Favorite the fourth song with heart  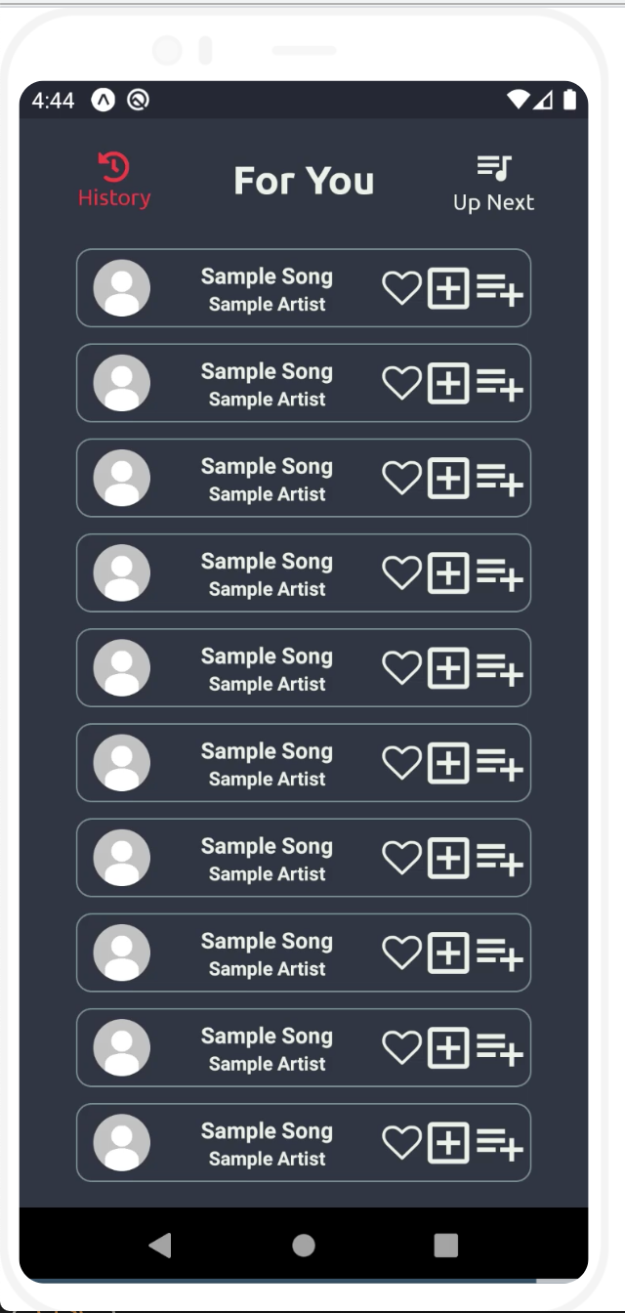click(400, 573)
